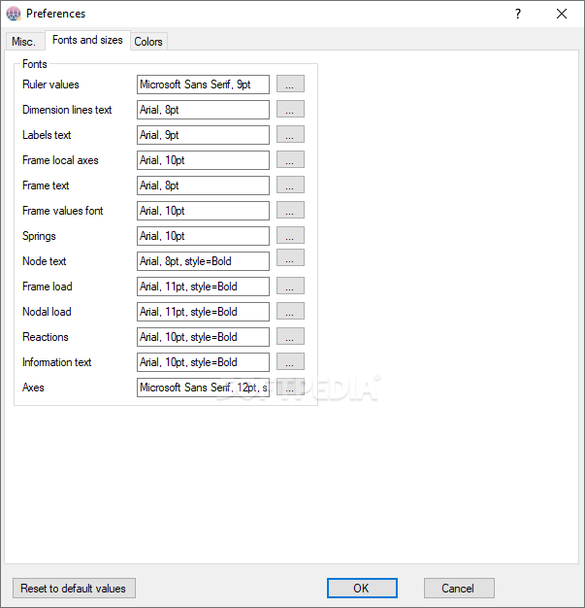Click the Frame load font field
585x608 pixels.
point(203,287)
